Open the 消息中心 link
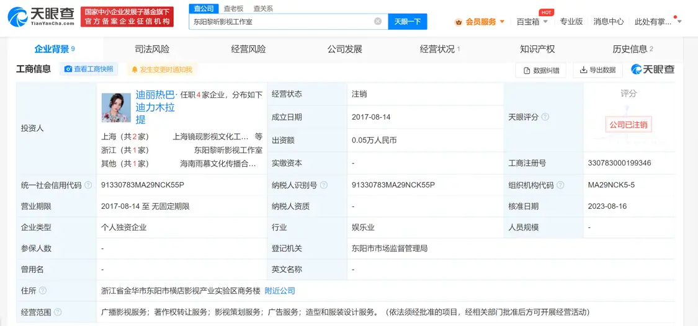 pyautogui.click(x=609, y=21)
